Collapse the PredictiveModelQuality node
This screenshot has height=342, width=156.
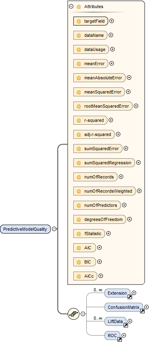tap(54, 229)
